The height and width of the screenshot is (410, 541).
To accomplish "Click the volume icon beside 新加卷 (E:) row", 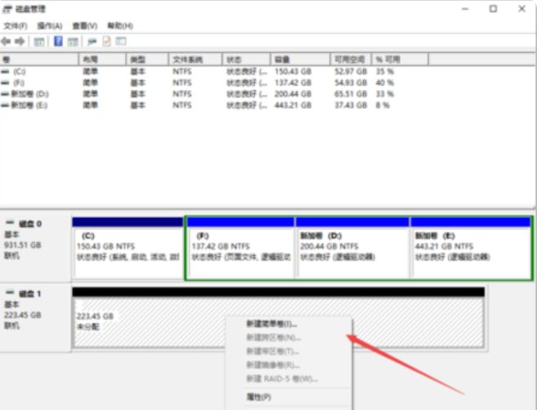I will click(x=5, y=105).
